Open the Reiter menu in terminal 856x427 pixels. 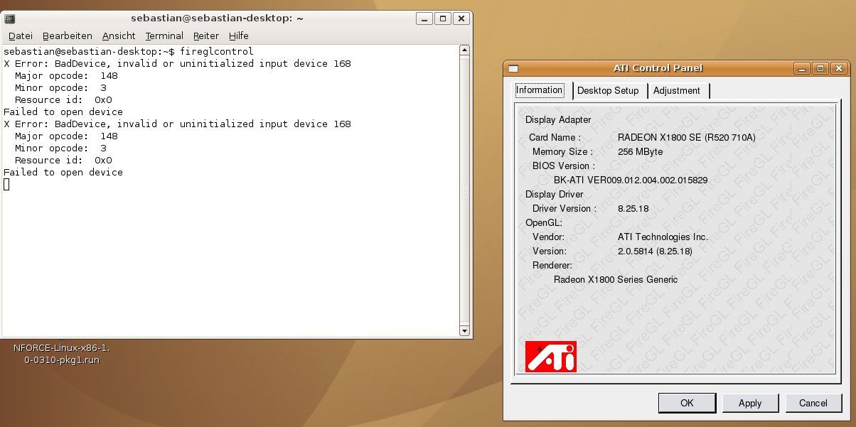click(x=206, y=36)
